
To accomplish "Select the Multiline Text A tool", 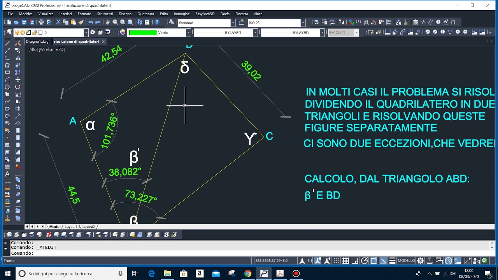I will click(x=7, y=174).
